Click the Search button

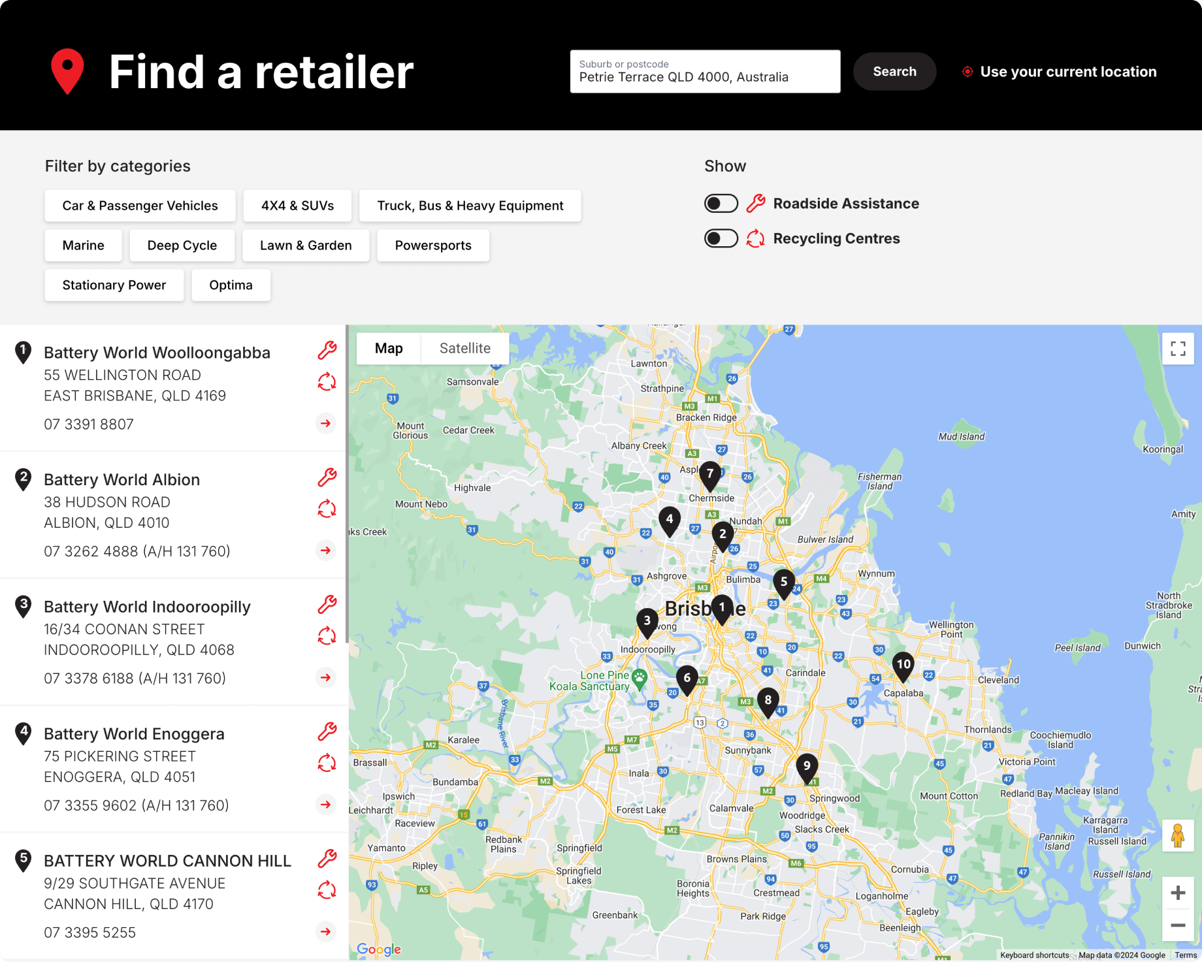coord(894,71)
